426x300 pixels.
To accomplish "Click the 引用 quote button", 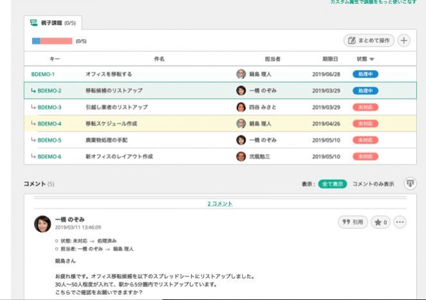I will [x=353, y=222].
